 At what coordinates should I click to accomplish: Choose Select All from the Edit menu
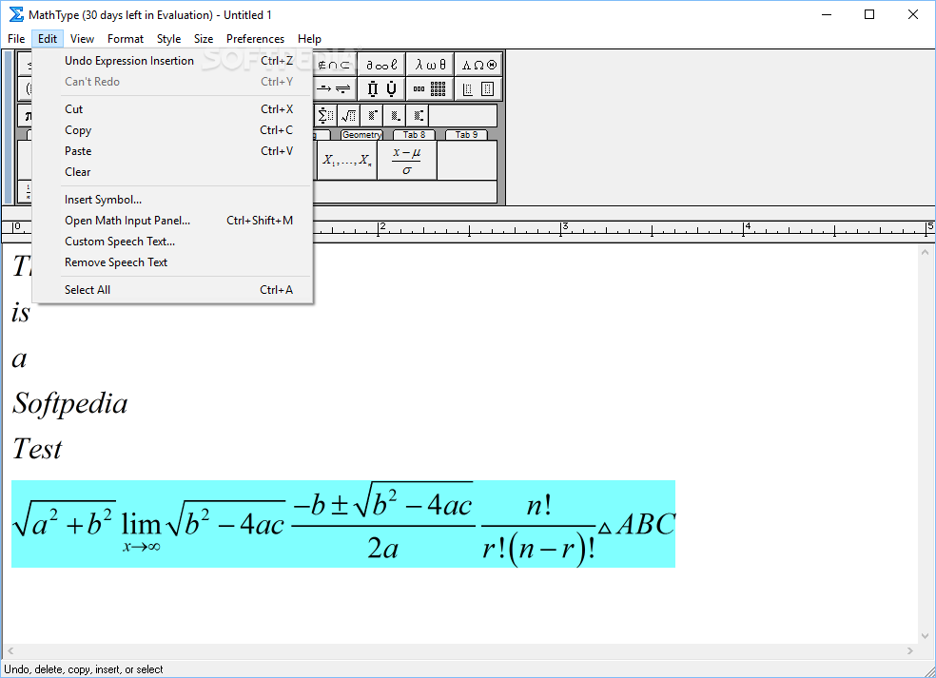tap(173, 289)
